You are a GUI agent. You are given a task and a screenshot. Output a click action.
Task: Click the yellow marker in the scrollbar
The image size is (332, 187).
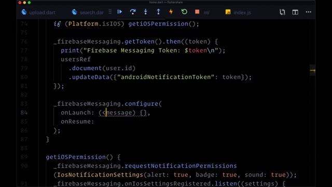click(312, 71)
